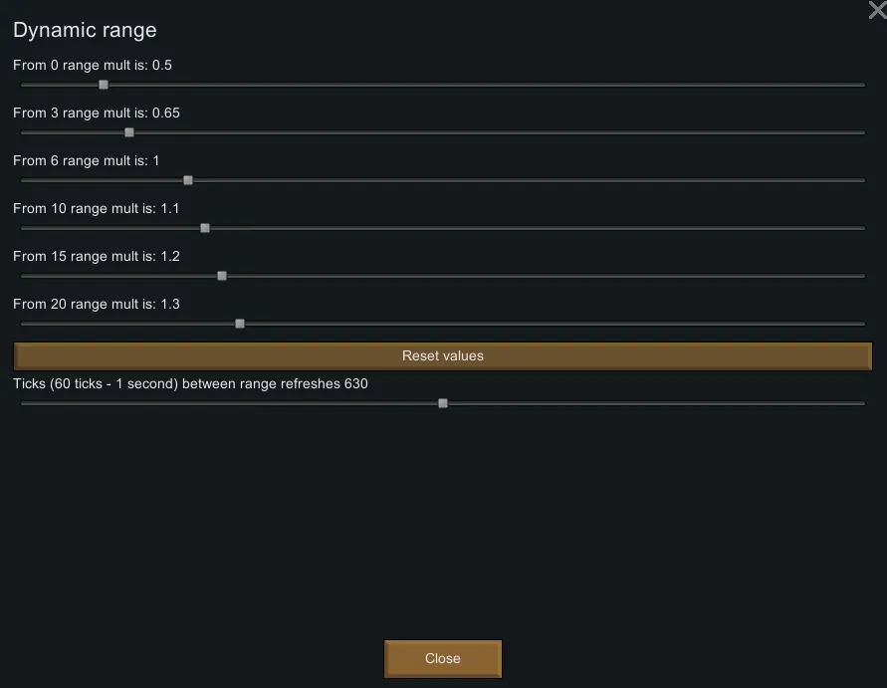Click the From 15 range mult slider knob
The image size is (887, 688).
(222, 276)
